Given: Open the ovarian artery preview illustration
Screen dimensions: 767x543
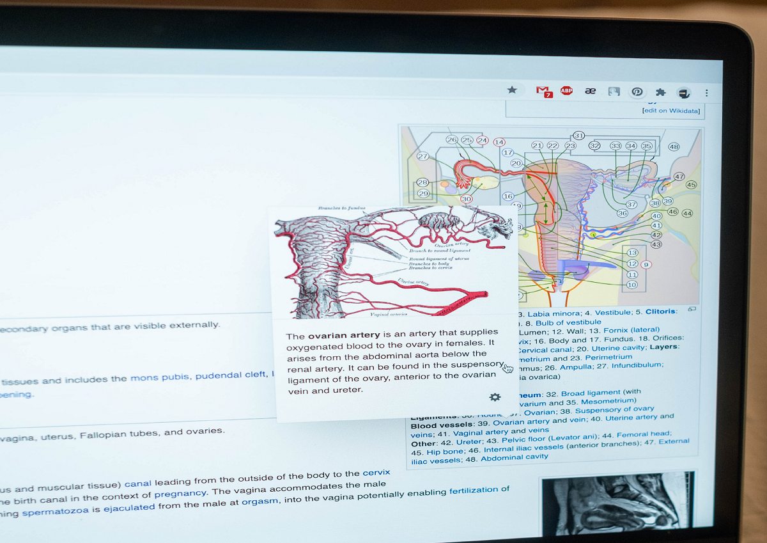Looking at the screenshot, I should point(394,262).
